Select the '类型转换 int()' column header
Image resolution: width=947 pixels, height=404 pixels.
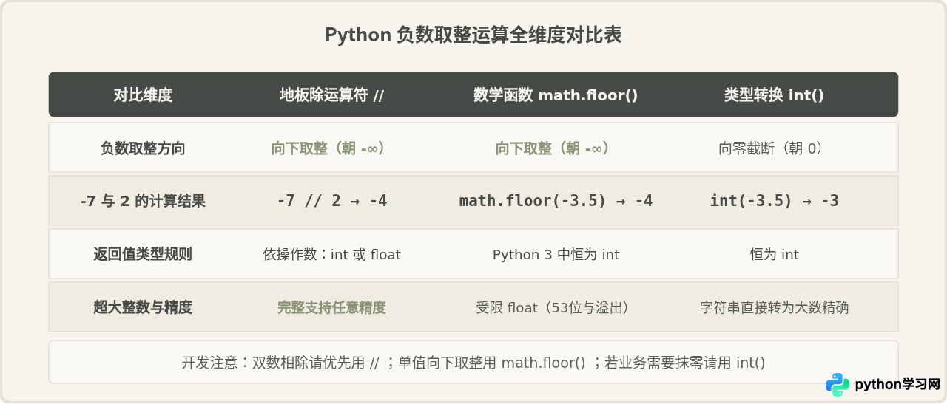point(774,95)
